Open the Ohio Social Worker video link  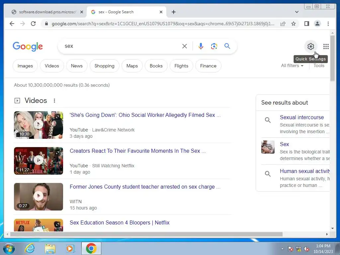[145, 115]
